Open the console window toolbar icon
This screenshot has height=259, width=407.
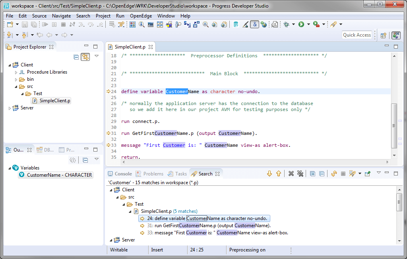click(151, 24)
